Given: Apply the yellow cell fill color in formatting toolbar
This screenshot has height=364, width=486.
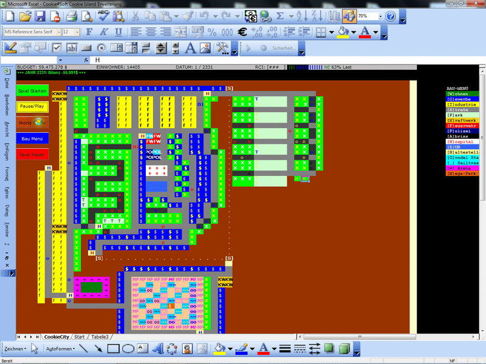Looking at the screenshot, I should pyautogui.click(x=343, y=32).
